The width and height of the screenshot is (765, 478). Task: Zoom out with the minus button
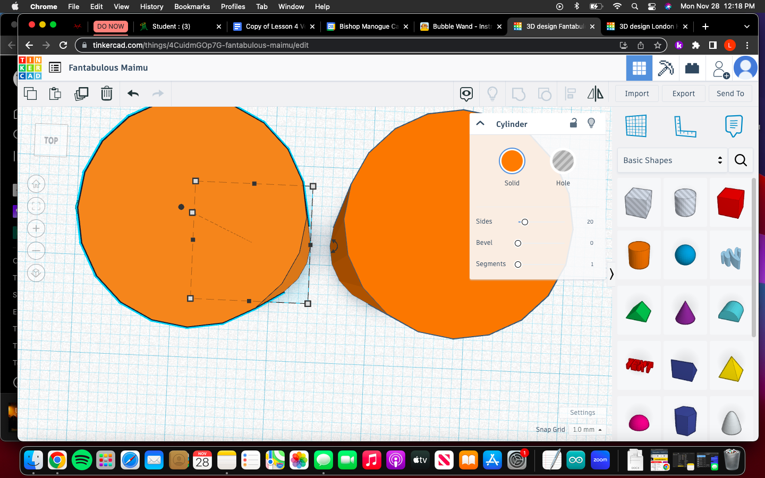(x=36, y=251)
